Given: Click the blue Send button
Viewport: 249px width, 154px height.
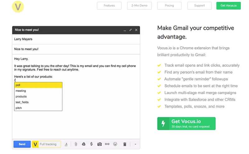Looking at the screenshot, I should [x=22, y=144].
